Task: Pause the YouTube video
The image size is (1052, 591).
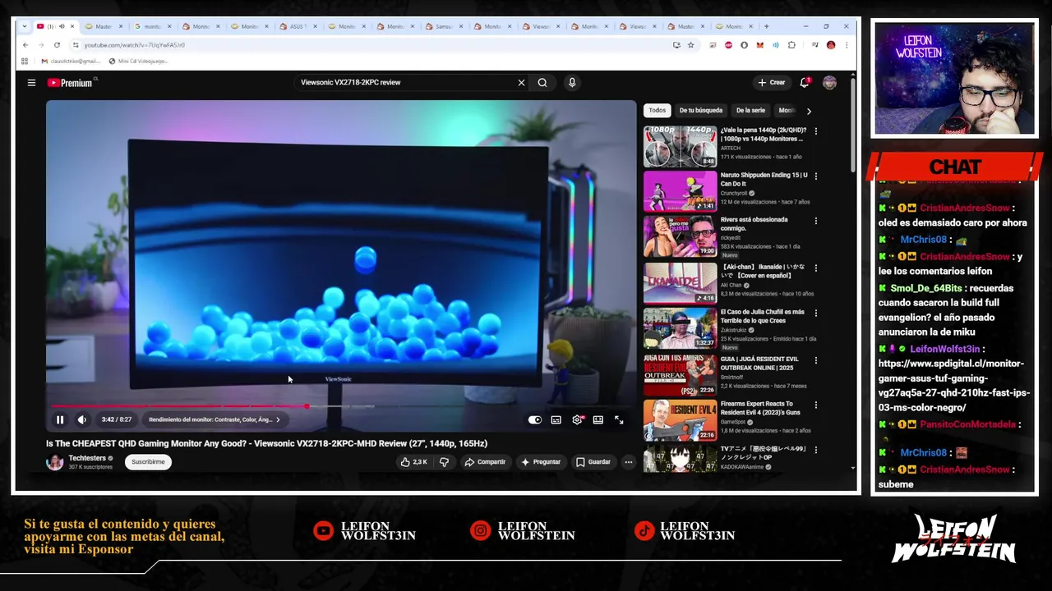Action: pos(60,419)
